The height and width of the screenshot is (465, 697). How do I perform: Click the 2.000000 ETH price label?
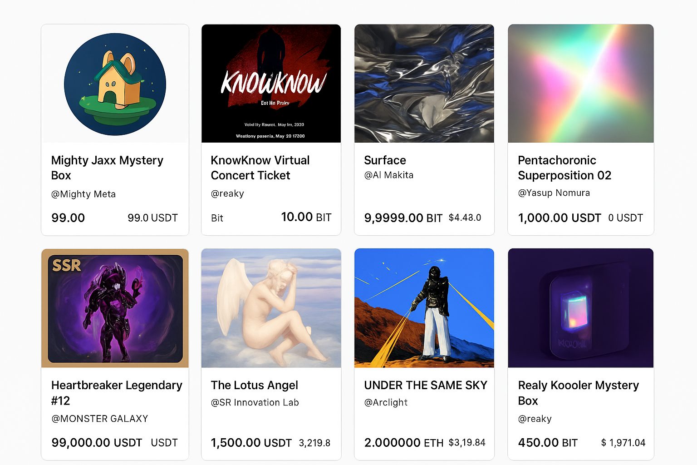click(404, 443)
